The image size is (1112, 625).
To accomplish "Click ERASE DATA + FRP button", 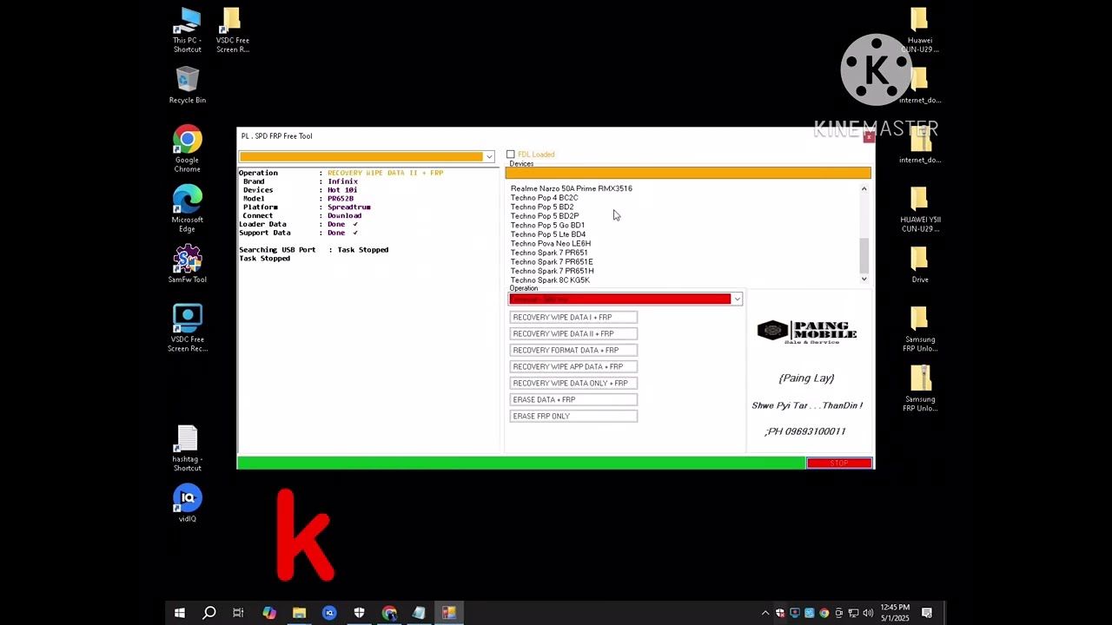I will point(573,399).
